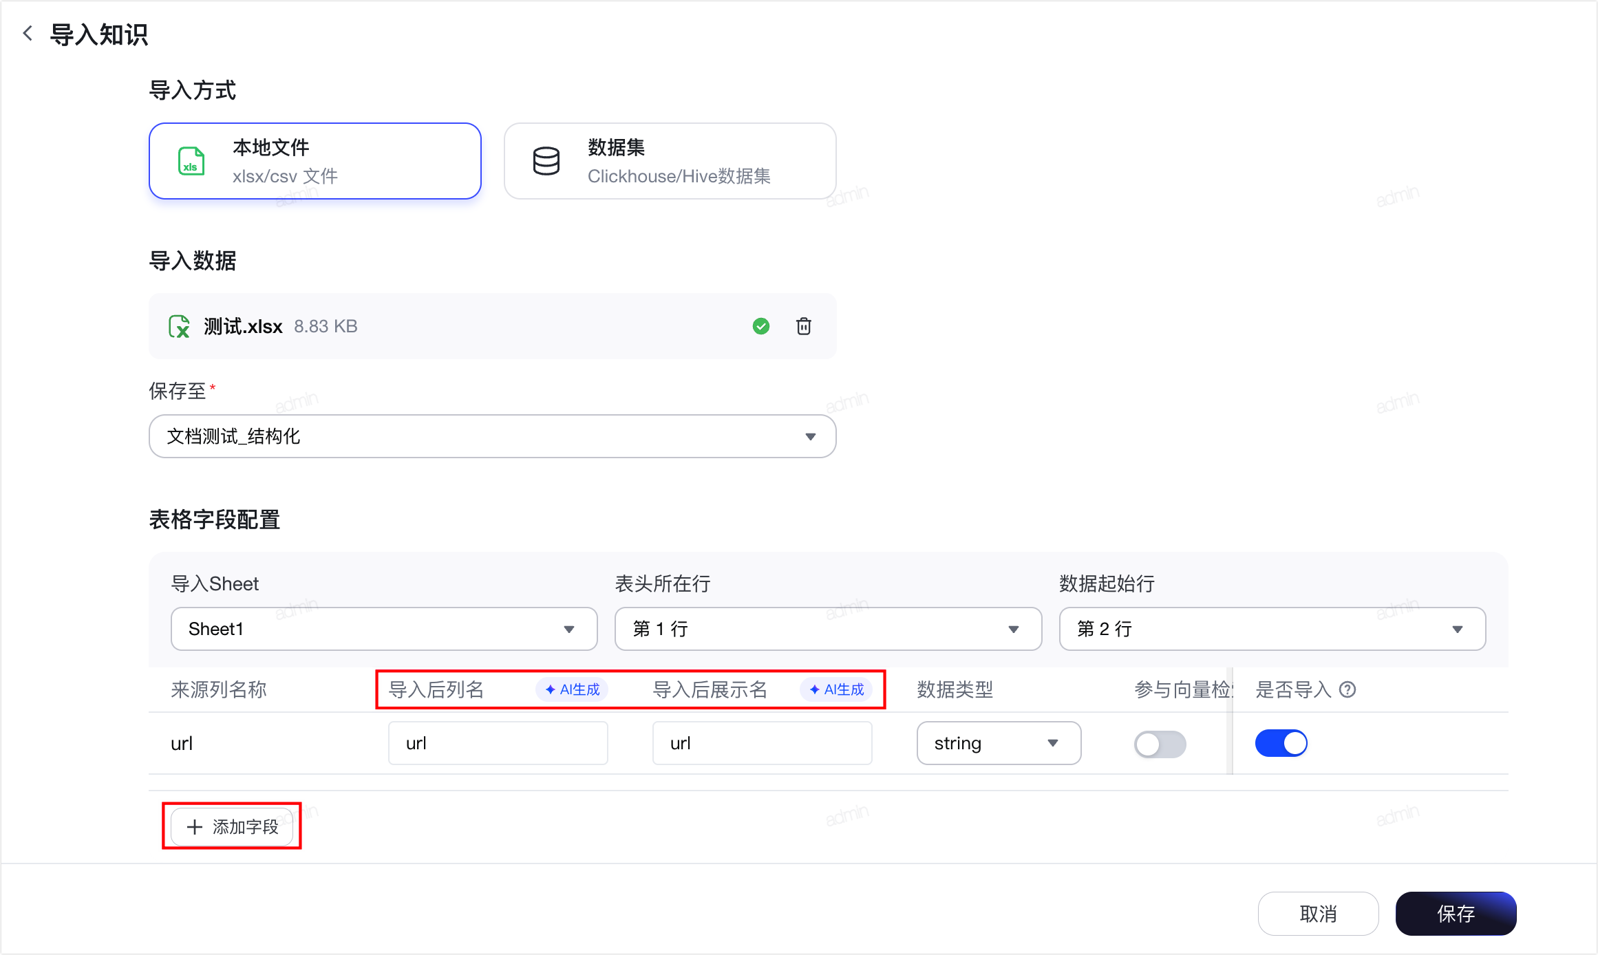Open the string data type dropdown
The height and width of the screenshot is (955, 1598).
click(x=999, y=743)
